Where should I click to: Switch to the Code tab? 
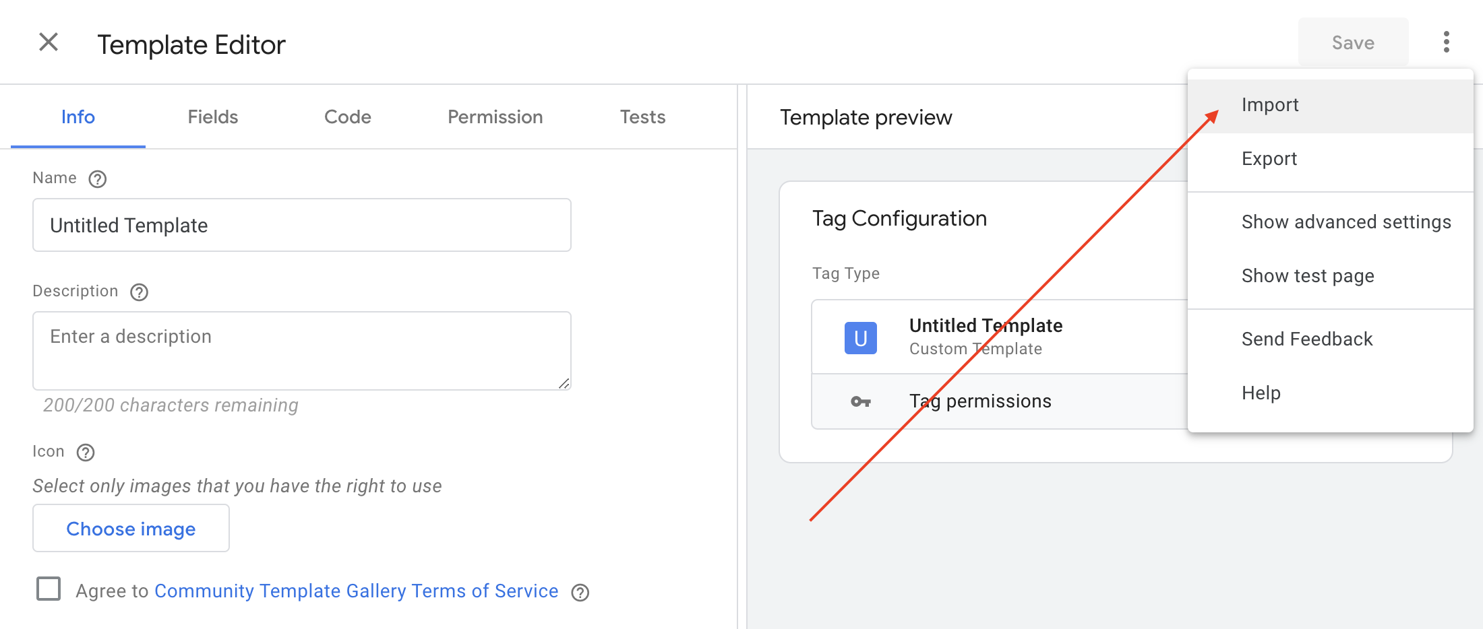pos(347,117)
